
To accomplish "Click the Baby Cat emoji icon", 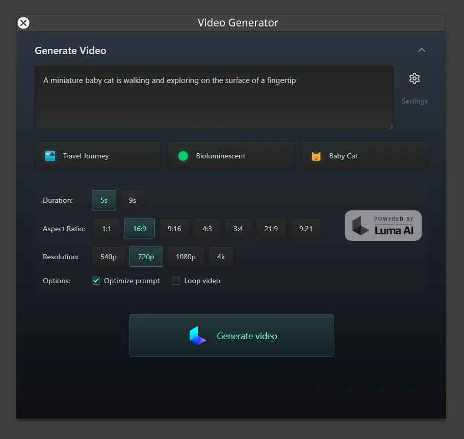I will pos(316,156).
